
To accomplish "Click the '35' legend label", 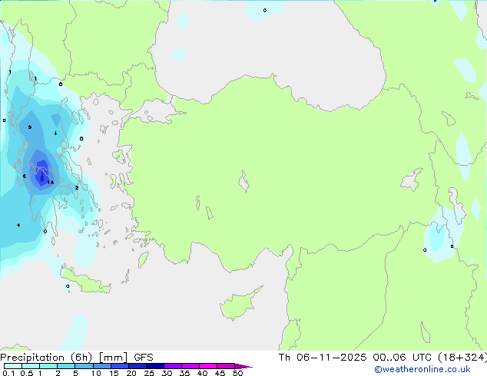I will tap(184, 373).
